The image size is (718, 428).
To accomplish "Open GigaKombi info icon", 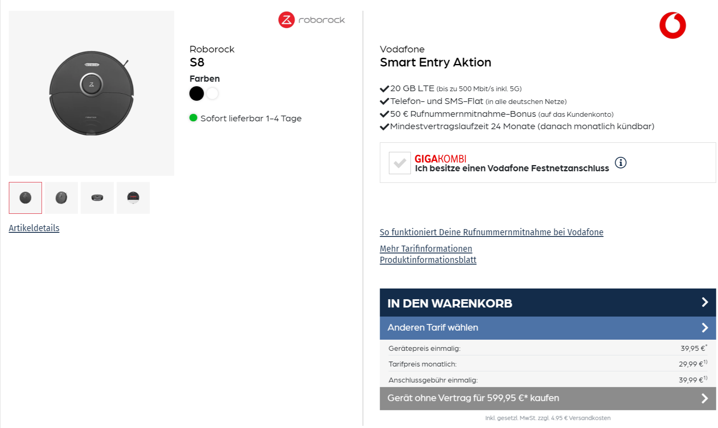I will tap(621, 163).
